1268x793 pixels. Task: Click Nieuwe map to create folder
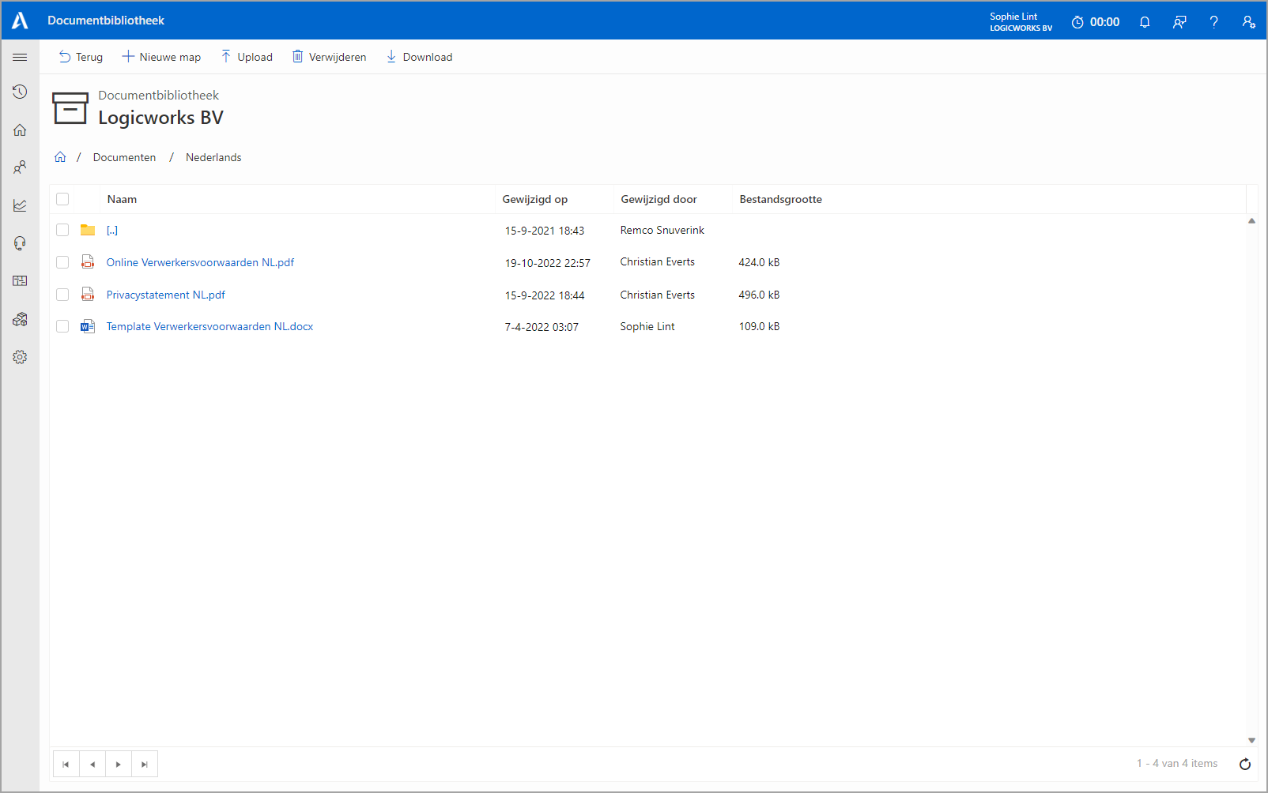tap(161, 57)
